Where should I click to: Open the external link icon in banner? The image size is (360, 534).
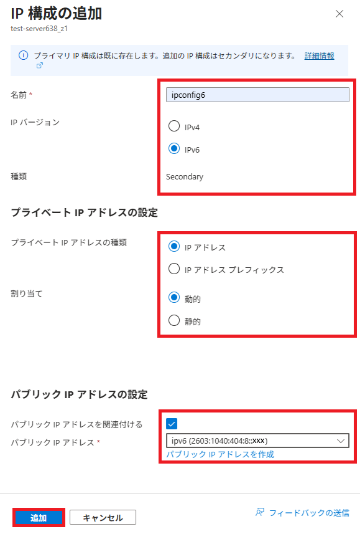pyautogui.click(x=40, y=65)
